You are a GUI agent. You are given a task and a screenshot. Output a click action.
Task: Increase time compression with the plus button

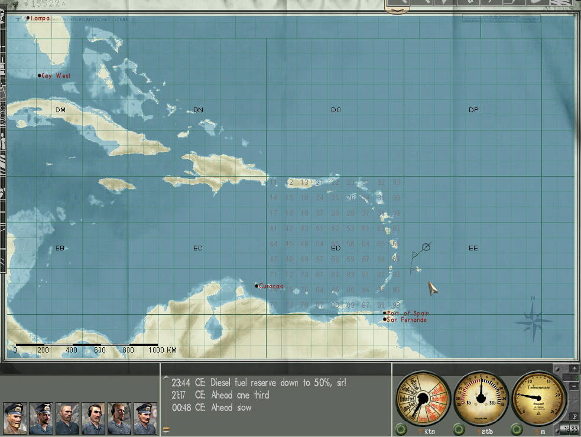(x=574, y=369)
